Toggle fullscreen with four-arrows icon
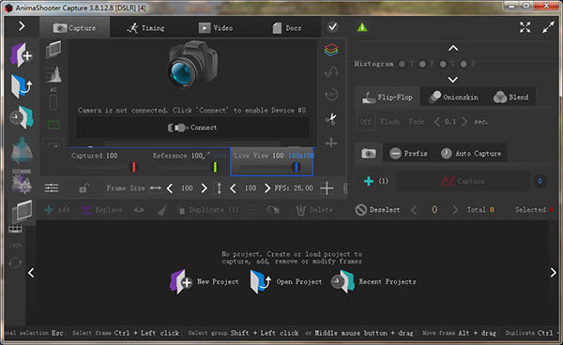 tap(525, 27)
